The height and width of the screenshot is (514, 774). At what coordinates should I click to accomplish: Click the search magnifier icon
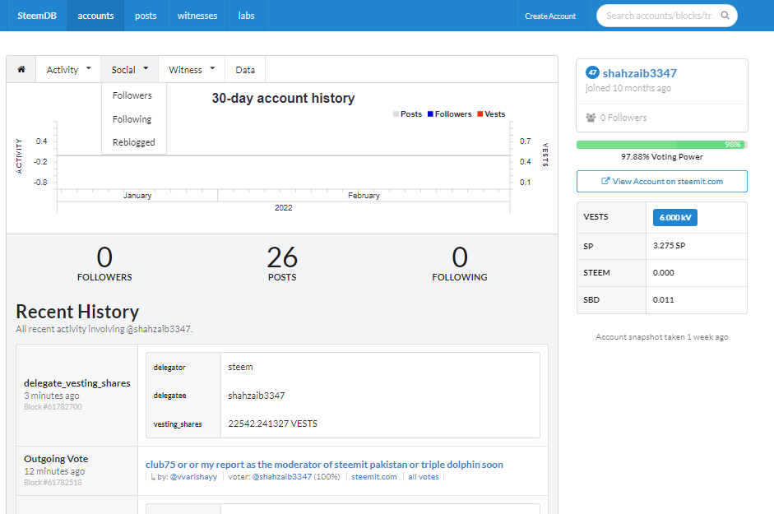pyautogui.click(x=725, y=16)
